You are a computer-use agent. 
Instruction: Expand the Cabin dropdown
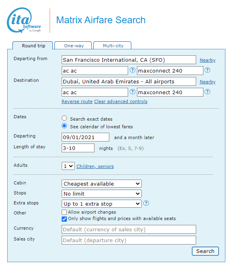tap(102, 184)
